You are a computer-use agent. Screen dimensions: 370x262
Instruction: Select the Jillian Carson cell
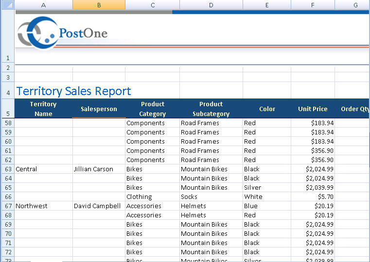99,169
